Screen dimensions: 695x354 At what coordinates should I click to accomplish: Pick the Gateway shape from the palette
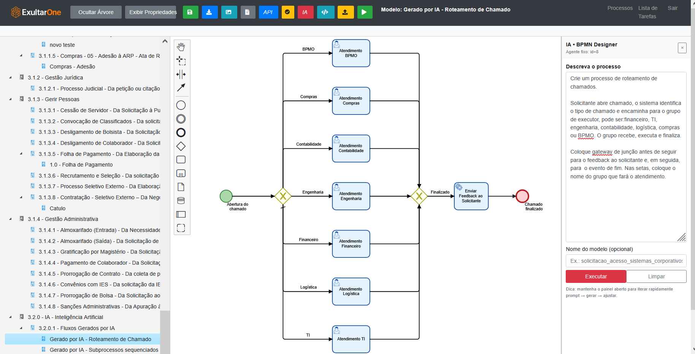[x=181, y=146]
